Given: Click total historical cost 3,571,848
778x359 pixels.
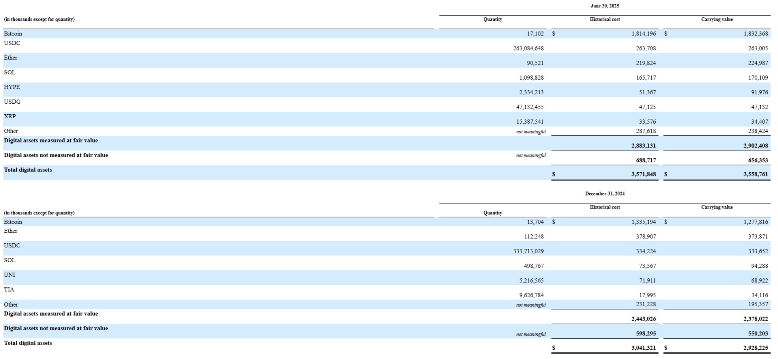Looking at the screenshot, I should click(644, 174).
